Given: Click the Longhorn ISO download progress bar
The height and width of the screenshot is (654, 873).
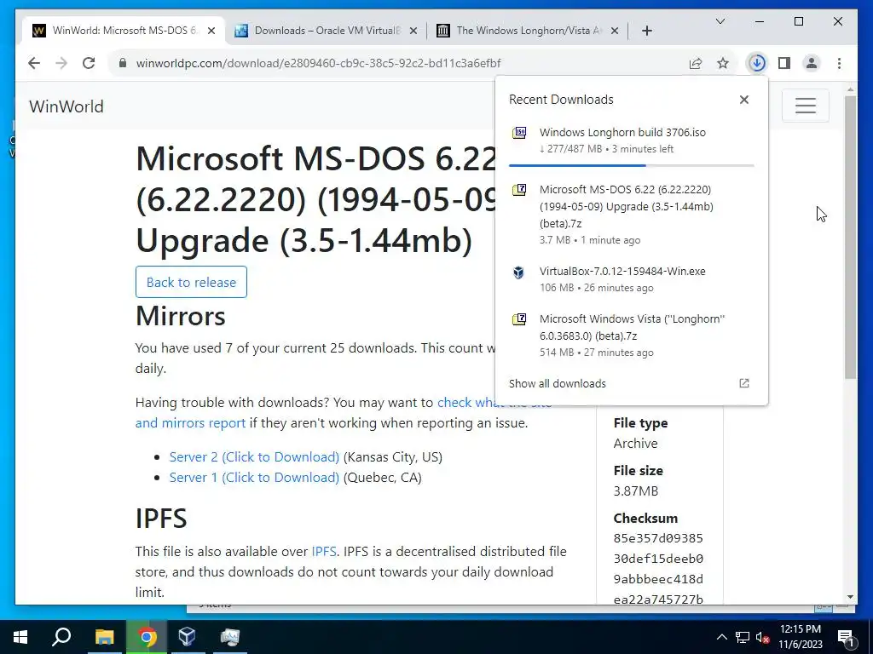Looking at the screenshot, I should [x=632, y=165].
